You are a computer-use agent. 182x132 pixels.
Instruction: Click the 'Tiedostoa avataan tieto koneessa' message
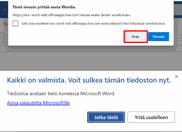pos(61,93)
